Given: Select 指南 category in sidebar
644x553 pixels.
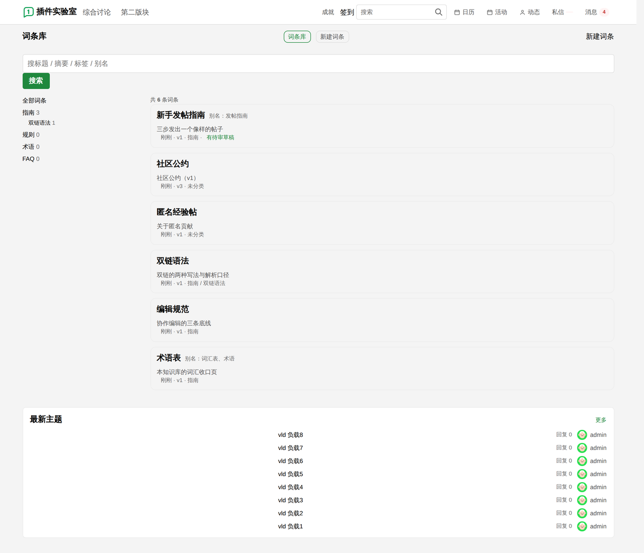Looking at the screenshot, I should pyautogui.click(x=28, y=113).
